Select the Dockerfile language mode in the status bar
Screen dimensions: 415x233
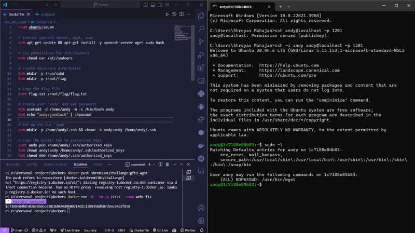point(139,230)
